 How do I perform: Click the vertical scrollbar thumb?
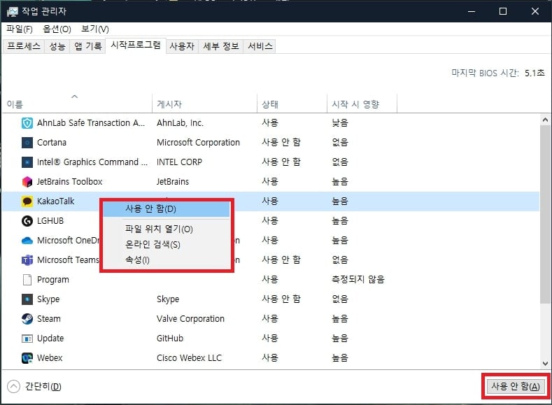pyautogui.click(x=545, y=213)
